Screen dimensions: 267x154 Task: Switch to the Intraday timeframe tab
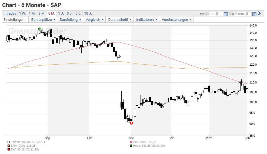pos(10,14)
